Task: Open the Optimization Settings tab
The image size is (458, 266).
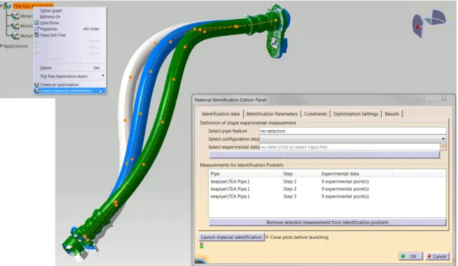Action: 355,114
